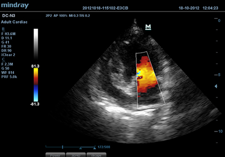Select the 3D/4D imaging button
The height and width of the screenshot is (157, 225).
(76, 155)
